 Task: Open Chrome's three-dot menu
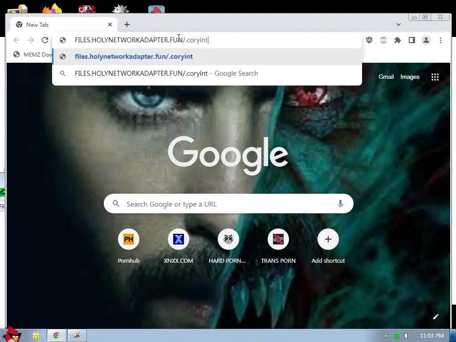tap(440, 40)
